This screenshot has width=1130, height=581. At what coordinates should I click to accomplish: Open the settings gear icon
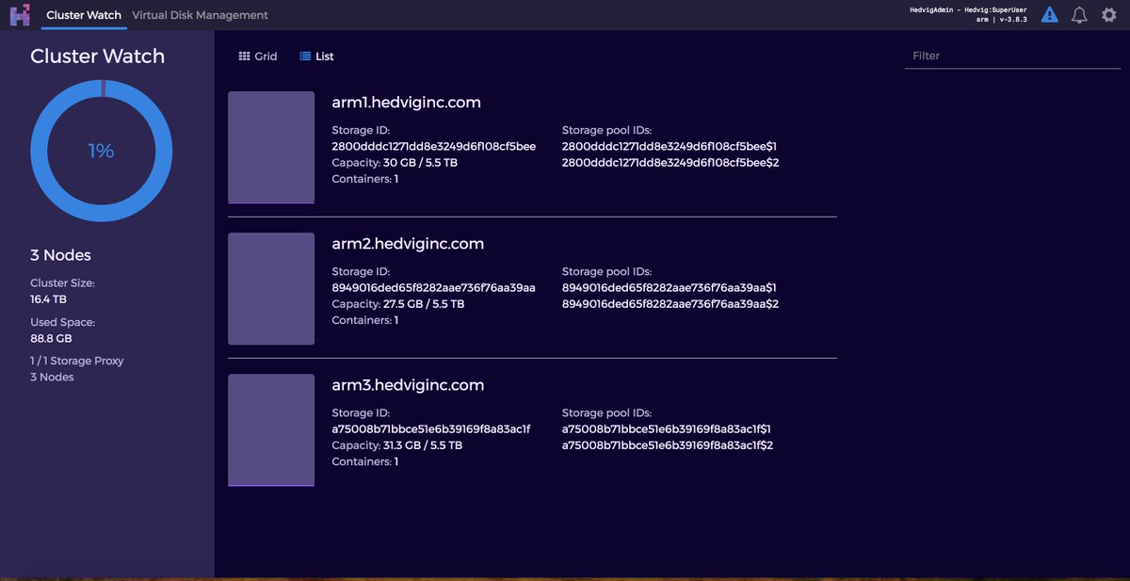tap(1109, 15)
